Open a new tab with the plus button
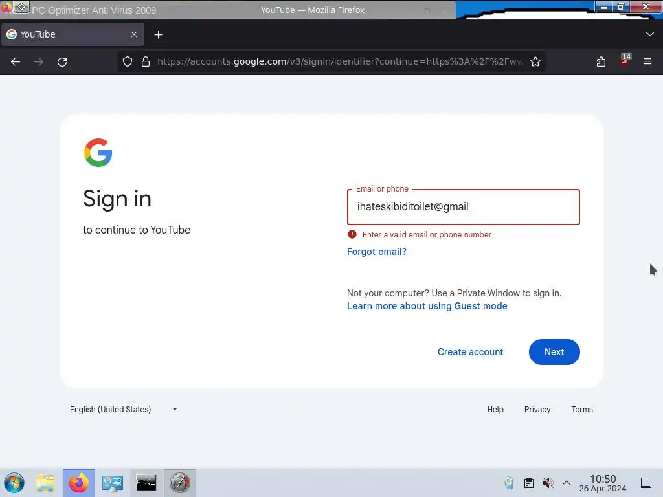The height and width of the screenshot is (497, 663). pos(158,35)
